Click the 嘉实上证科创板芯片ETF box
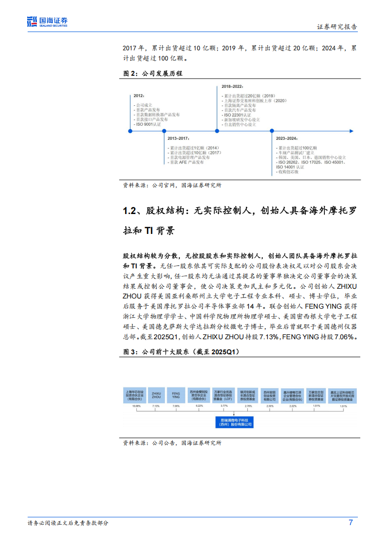 pos(343,396)
